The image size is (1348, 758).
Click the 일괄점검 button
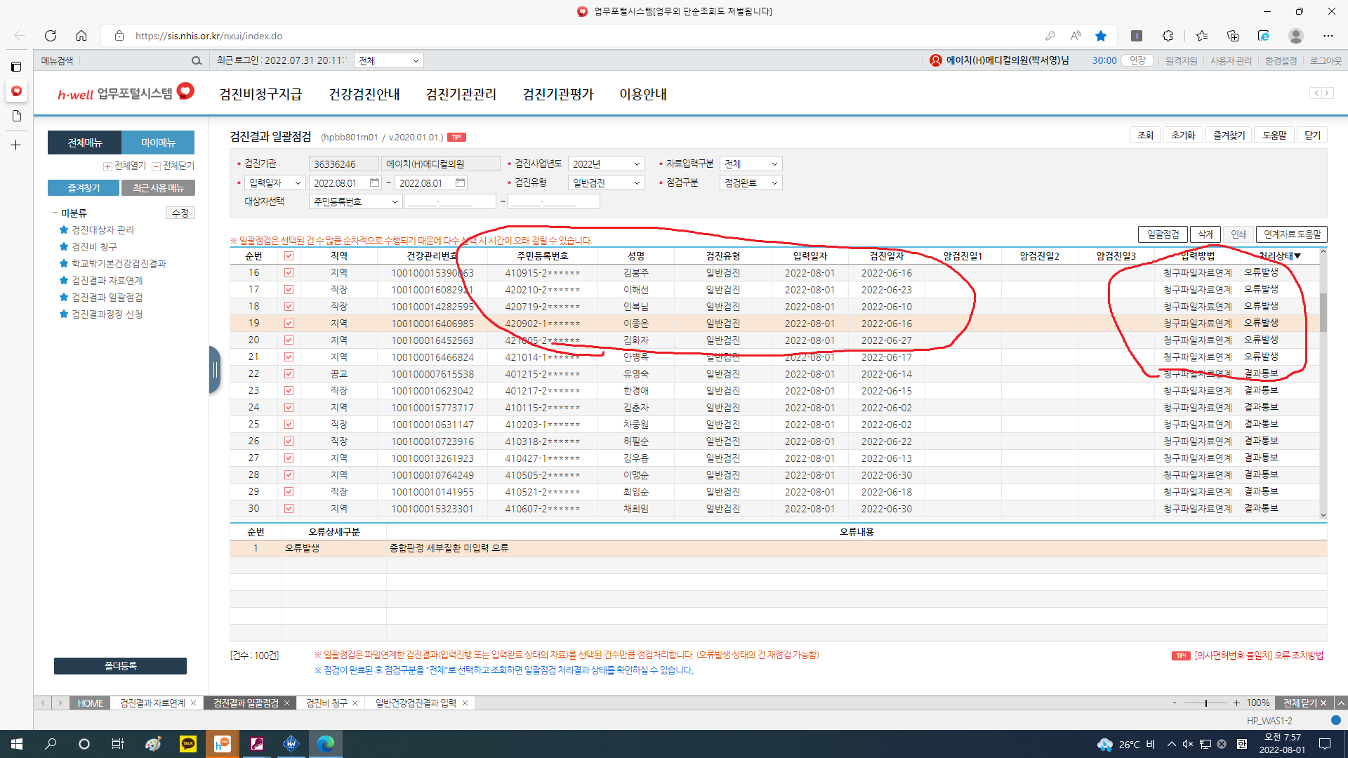(x=1163, y=234)
